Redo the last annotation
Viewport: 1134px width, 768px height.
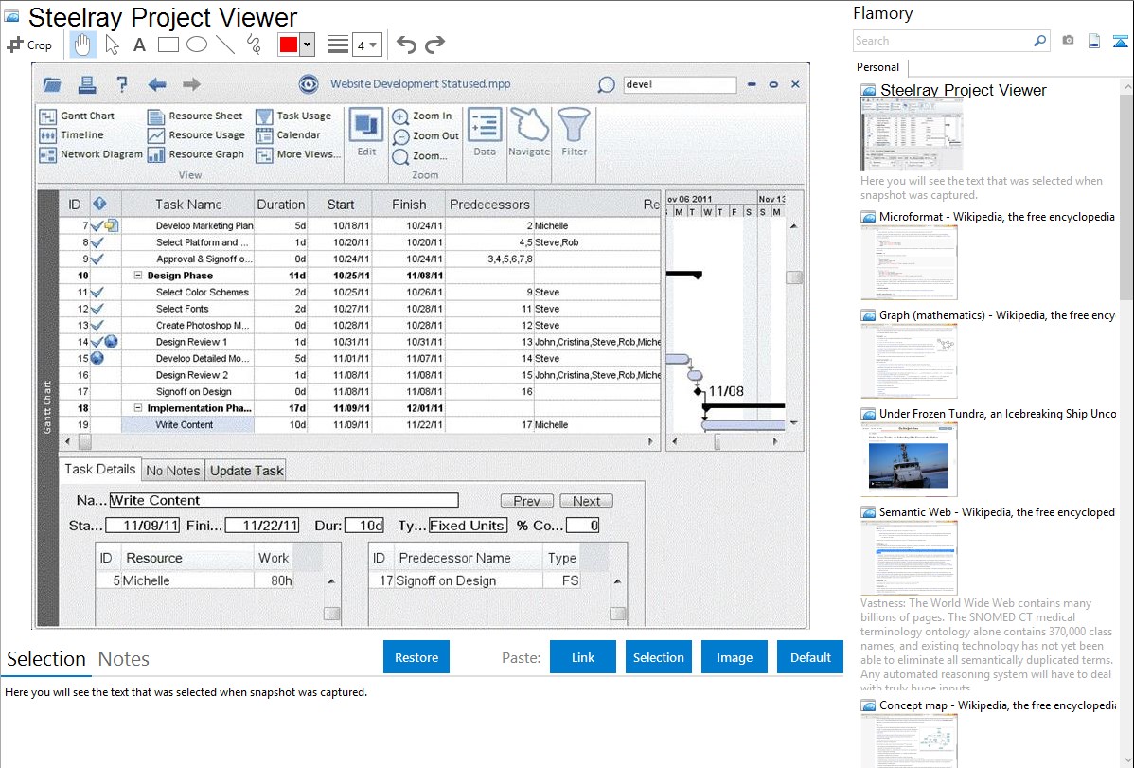[x=434, y=45]
